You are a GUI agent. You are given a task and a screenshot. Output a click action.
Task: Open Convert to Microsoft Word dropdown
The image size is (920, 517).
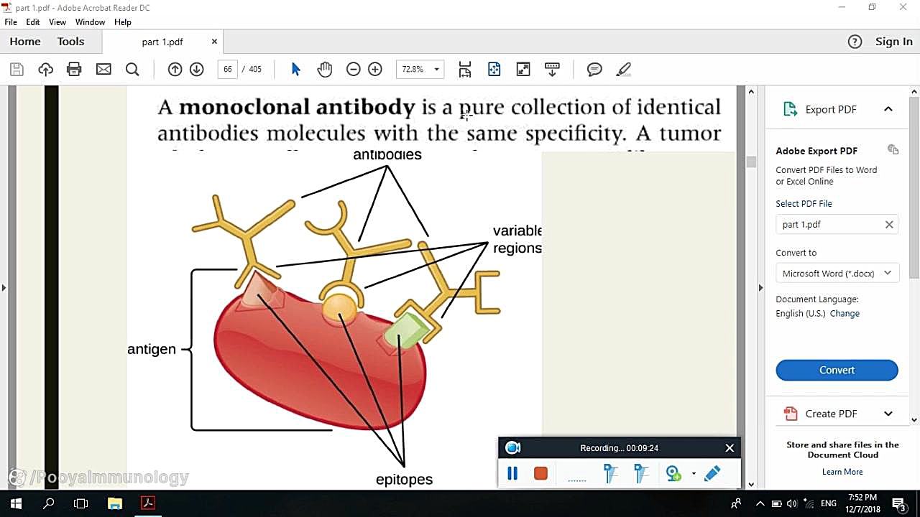tap(837, 273)
